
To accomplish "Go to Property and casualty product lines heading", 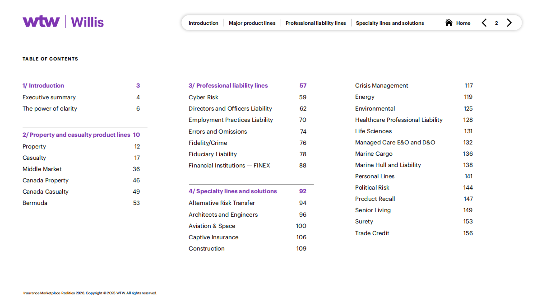I will tap(76, 135).
